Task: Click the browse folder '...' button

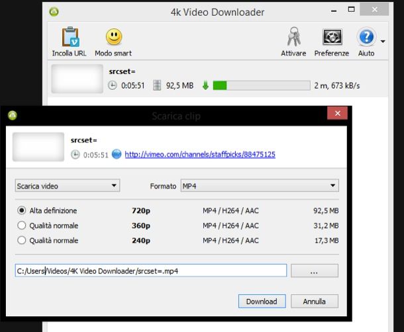Action: point(315,270)
